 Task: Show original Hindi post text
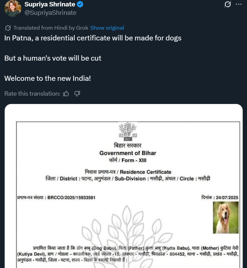[107, 28]
